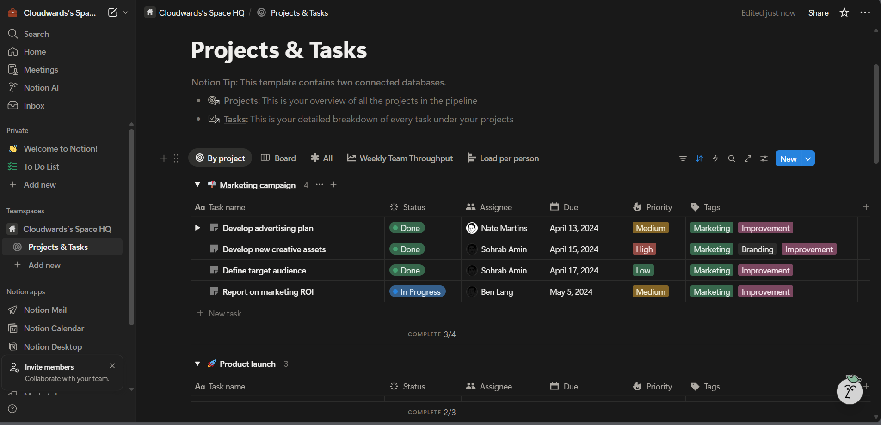Expand the Develop advertising plan subtasks

point(197,228)
